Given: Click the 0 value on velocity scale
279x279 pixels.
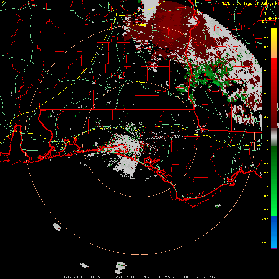Looking at the screenshot, I should (268, 139).
